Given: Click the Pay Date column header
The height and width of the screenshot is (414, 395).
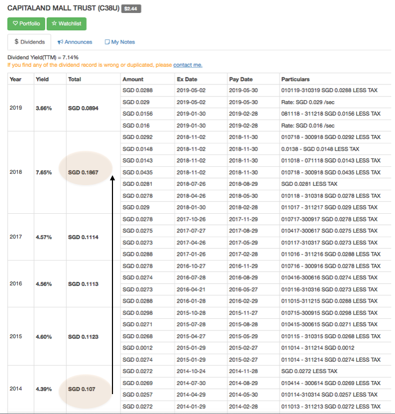Looking at the screenshot, I should 241,79.
